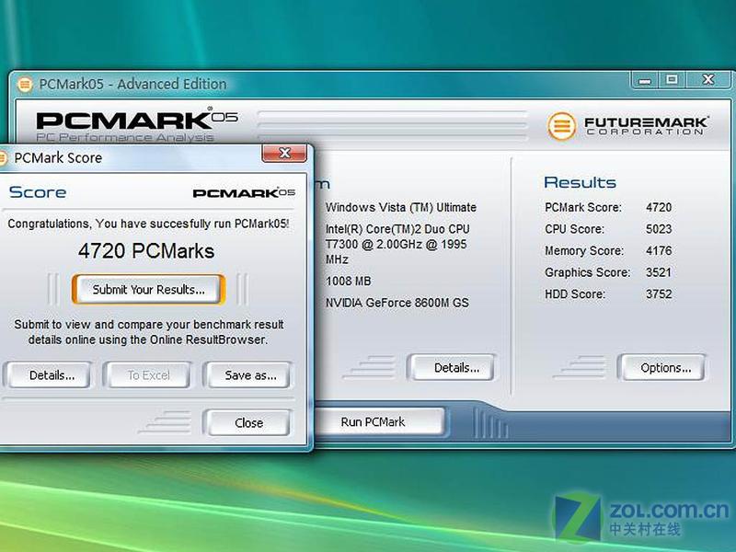The height and width of the screenshot is (552, 736).
Task: Select the '4720 PCMarks' score text
Action: point(146,250)
